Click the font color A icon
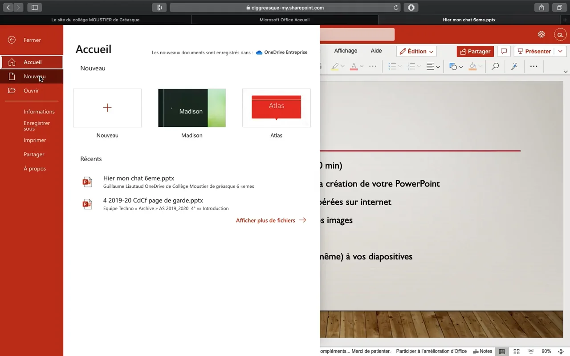The width and height of the screenshot is (570, 356). click(354, 67)
